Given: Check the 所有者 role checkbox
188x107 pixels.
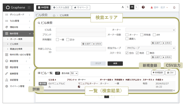Looking at the screenshot, I should click(x=142, y=35).
